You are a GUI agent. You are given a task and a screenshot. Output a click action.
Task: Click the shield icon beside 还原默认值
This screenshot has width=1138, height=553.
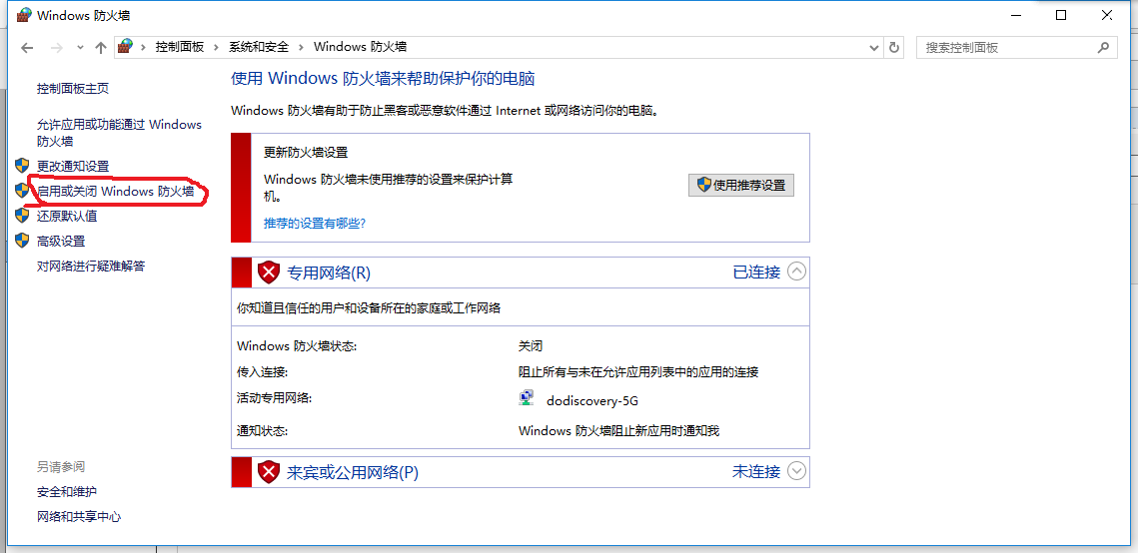pyautogui.click(x=23, y=216)
